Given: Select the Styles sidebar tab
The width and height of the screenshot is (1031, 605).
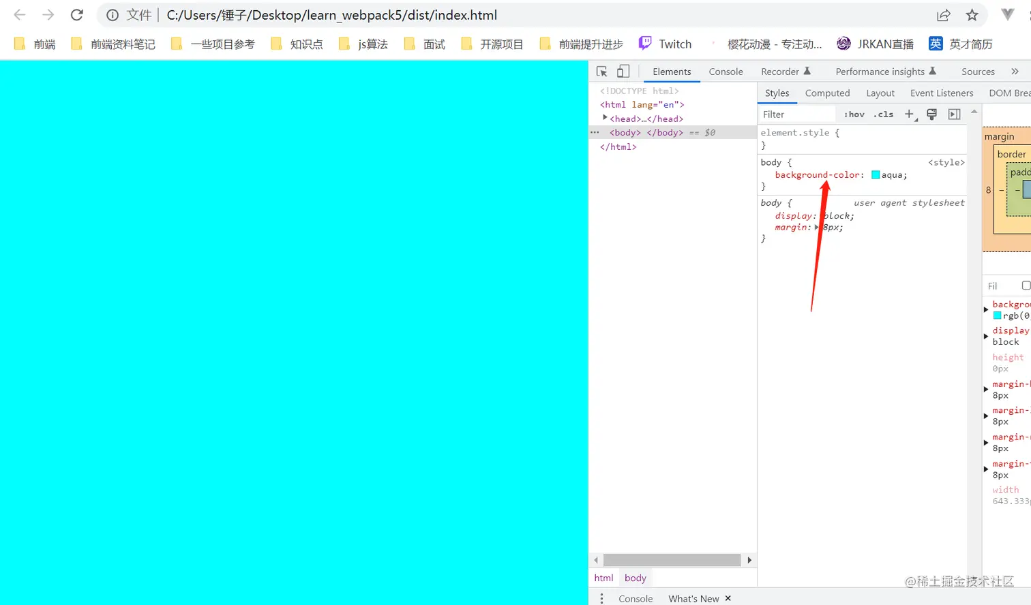Looking at the screenshot, I should (x=777, y=93).
